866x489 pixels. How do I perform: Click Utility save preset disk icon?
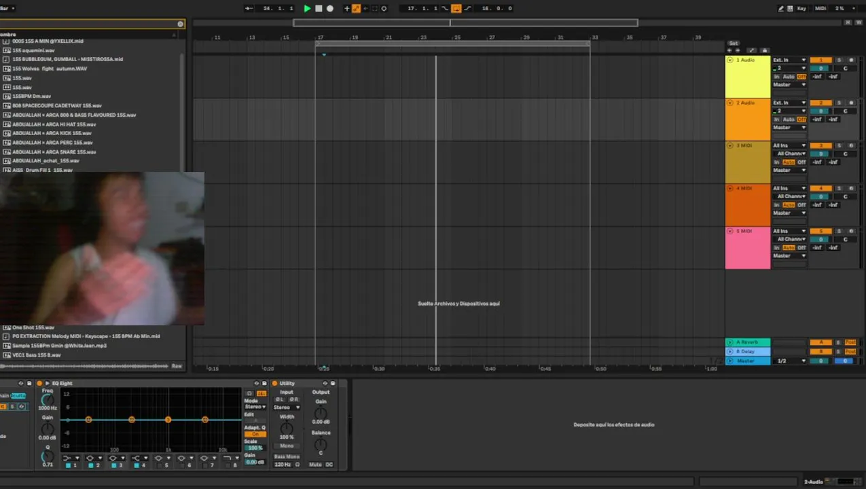(x=333, y=383)
